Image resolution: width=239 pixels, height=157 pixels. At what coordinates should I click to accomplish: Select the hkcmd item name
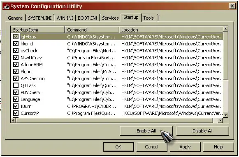27,44
